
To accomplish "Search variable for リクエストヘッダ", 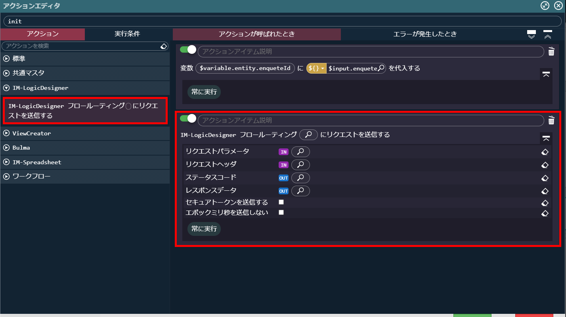I will pyautogui.click(x=300, y=165).
